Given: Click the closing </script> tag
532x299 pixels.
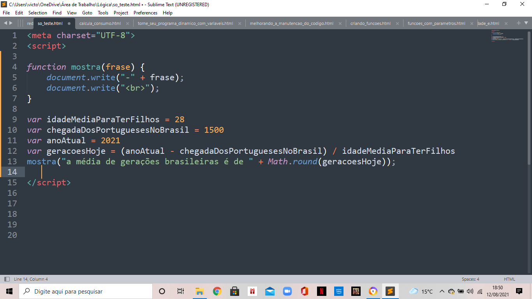Looking at the screenshot, I should pos(49,182).
